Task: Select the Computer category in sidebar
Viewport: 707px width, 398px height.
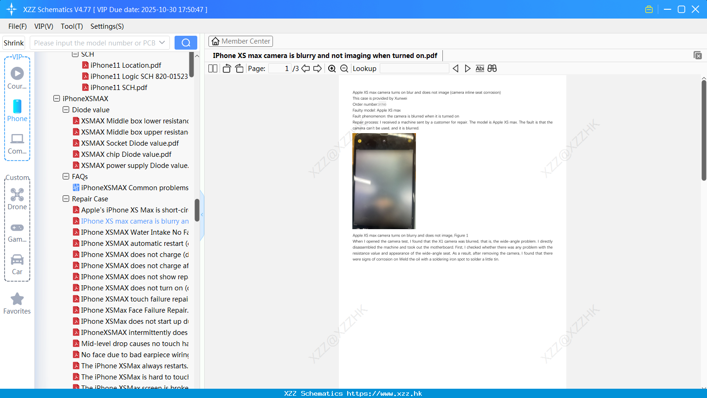Action: [17, 144]
